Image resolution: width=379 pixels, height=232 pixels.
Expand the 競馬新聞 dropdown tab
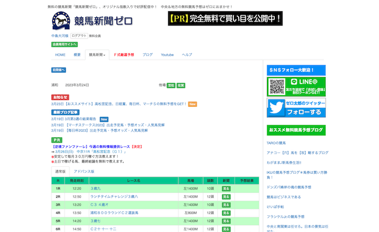97,55
